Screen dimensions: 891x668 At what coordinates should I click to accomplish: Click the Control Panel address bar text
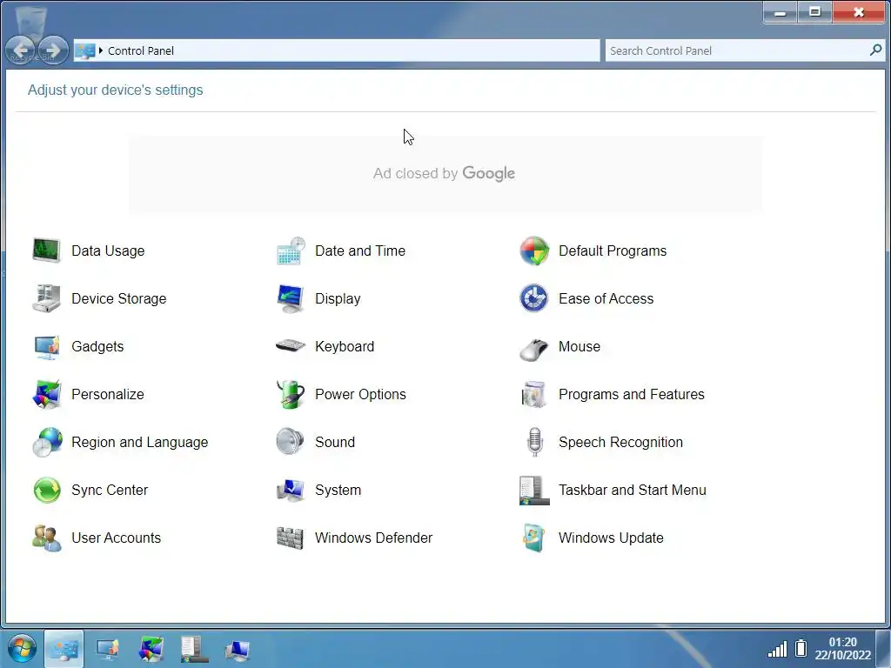click(141, 50)
